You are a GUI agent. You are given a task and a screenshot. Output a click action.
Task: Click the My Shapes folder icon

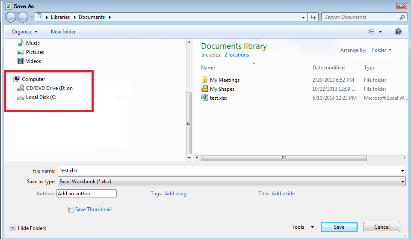[x=204, y=89]
